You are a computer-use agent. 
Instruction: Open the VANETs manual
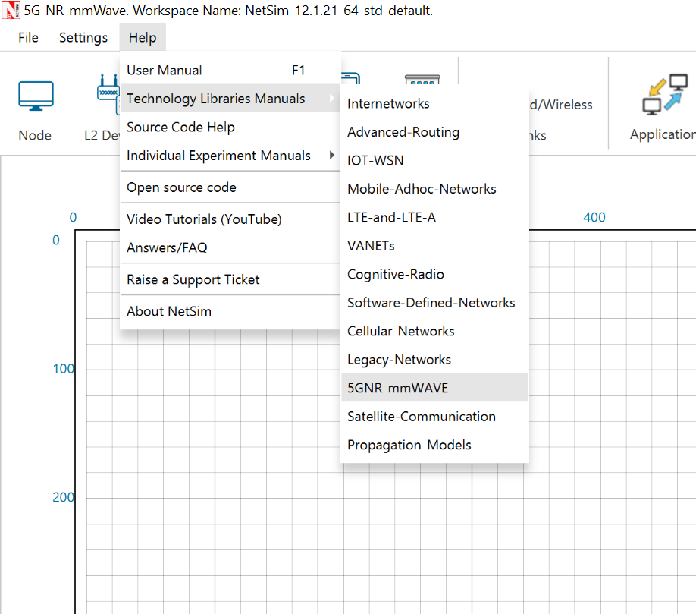pyautogui.click(x=434, y=246)
